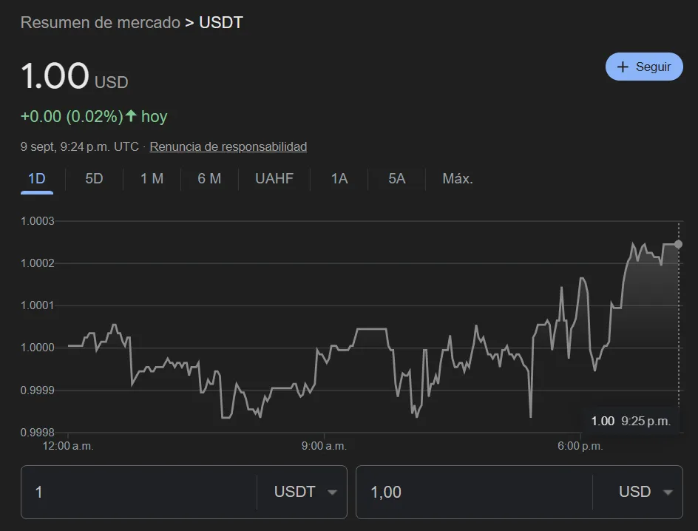Open the USD currency dropdown
The image size is (698, 531).
[646, 492]
